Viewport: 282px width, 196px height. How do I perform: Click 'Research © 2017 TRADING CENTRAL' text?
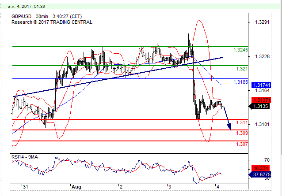click(x=52, y=22)
